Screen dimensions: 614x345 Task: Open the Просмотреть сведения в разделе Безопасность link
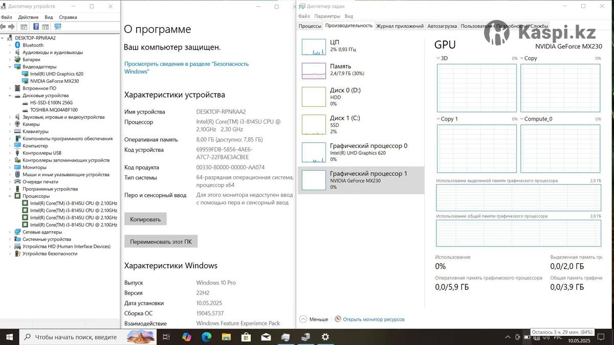tap(186, 67)
